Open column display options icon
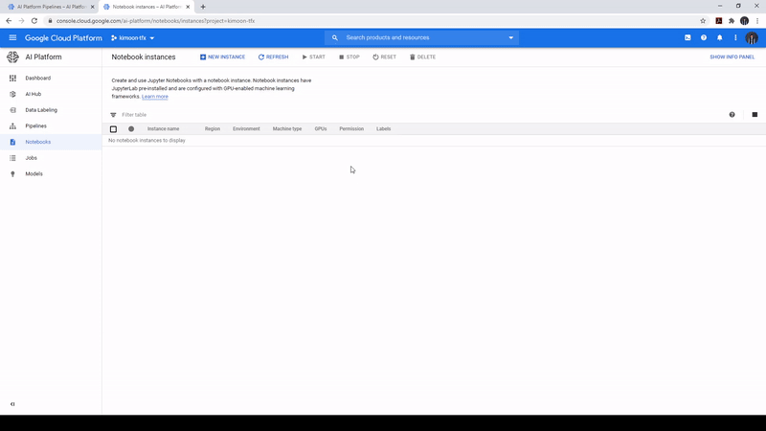Viewport: 766px width, 431px height. tap(755, 115)
